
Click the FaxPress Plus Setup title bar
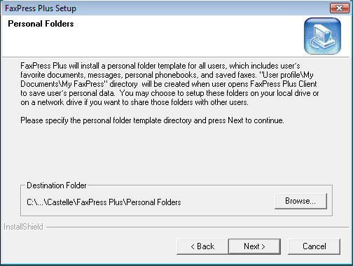163,8
